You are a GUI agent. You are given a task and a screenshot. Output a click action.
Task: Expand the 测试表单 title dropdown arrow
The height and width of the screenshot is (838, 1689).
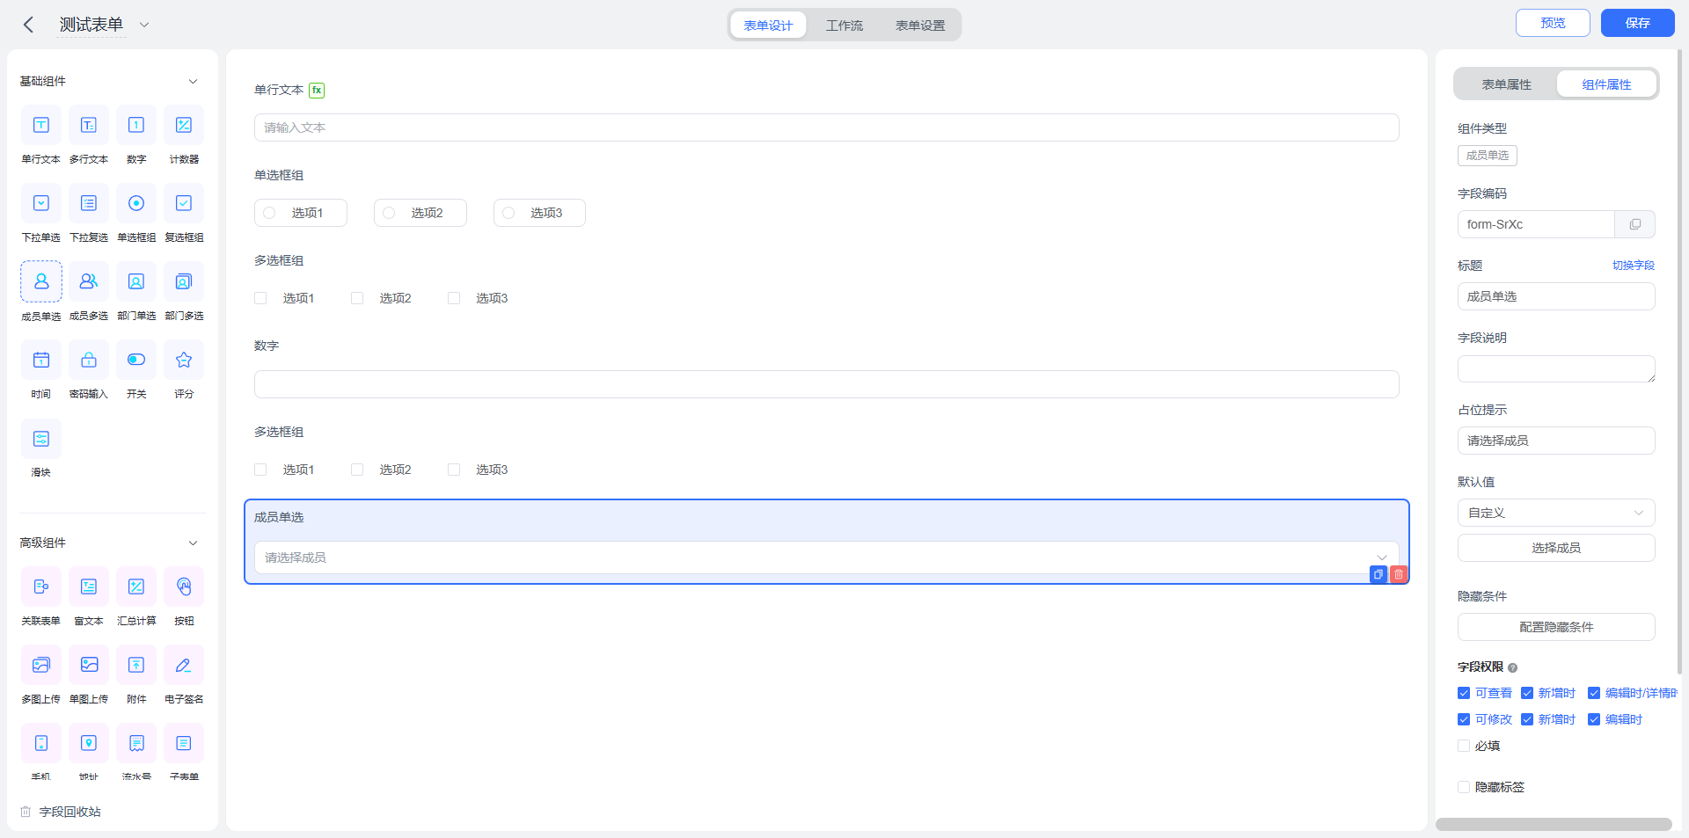(144, 25)
